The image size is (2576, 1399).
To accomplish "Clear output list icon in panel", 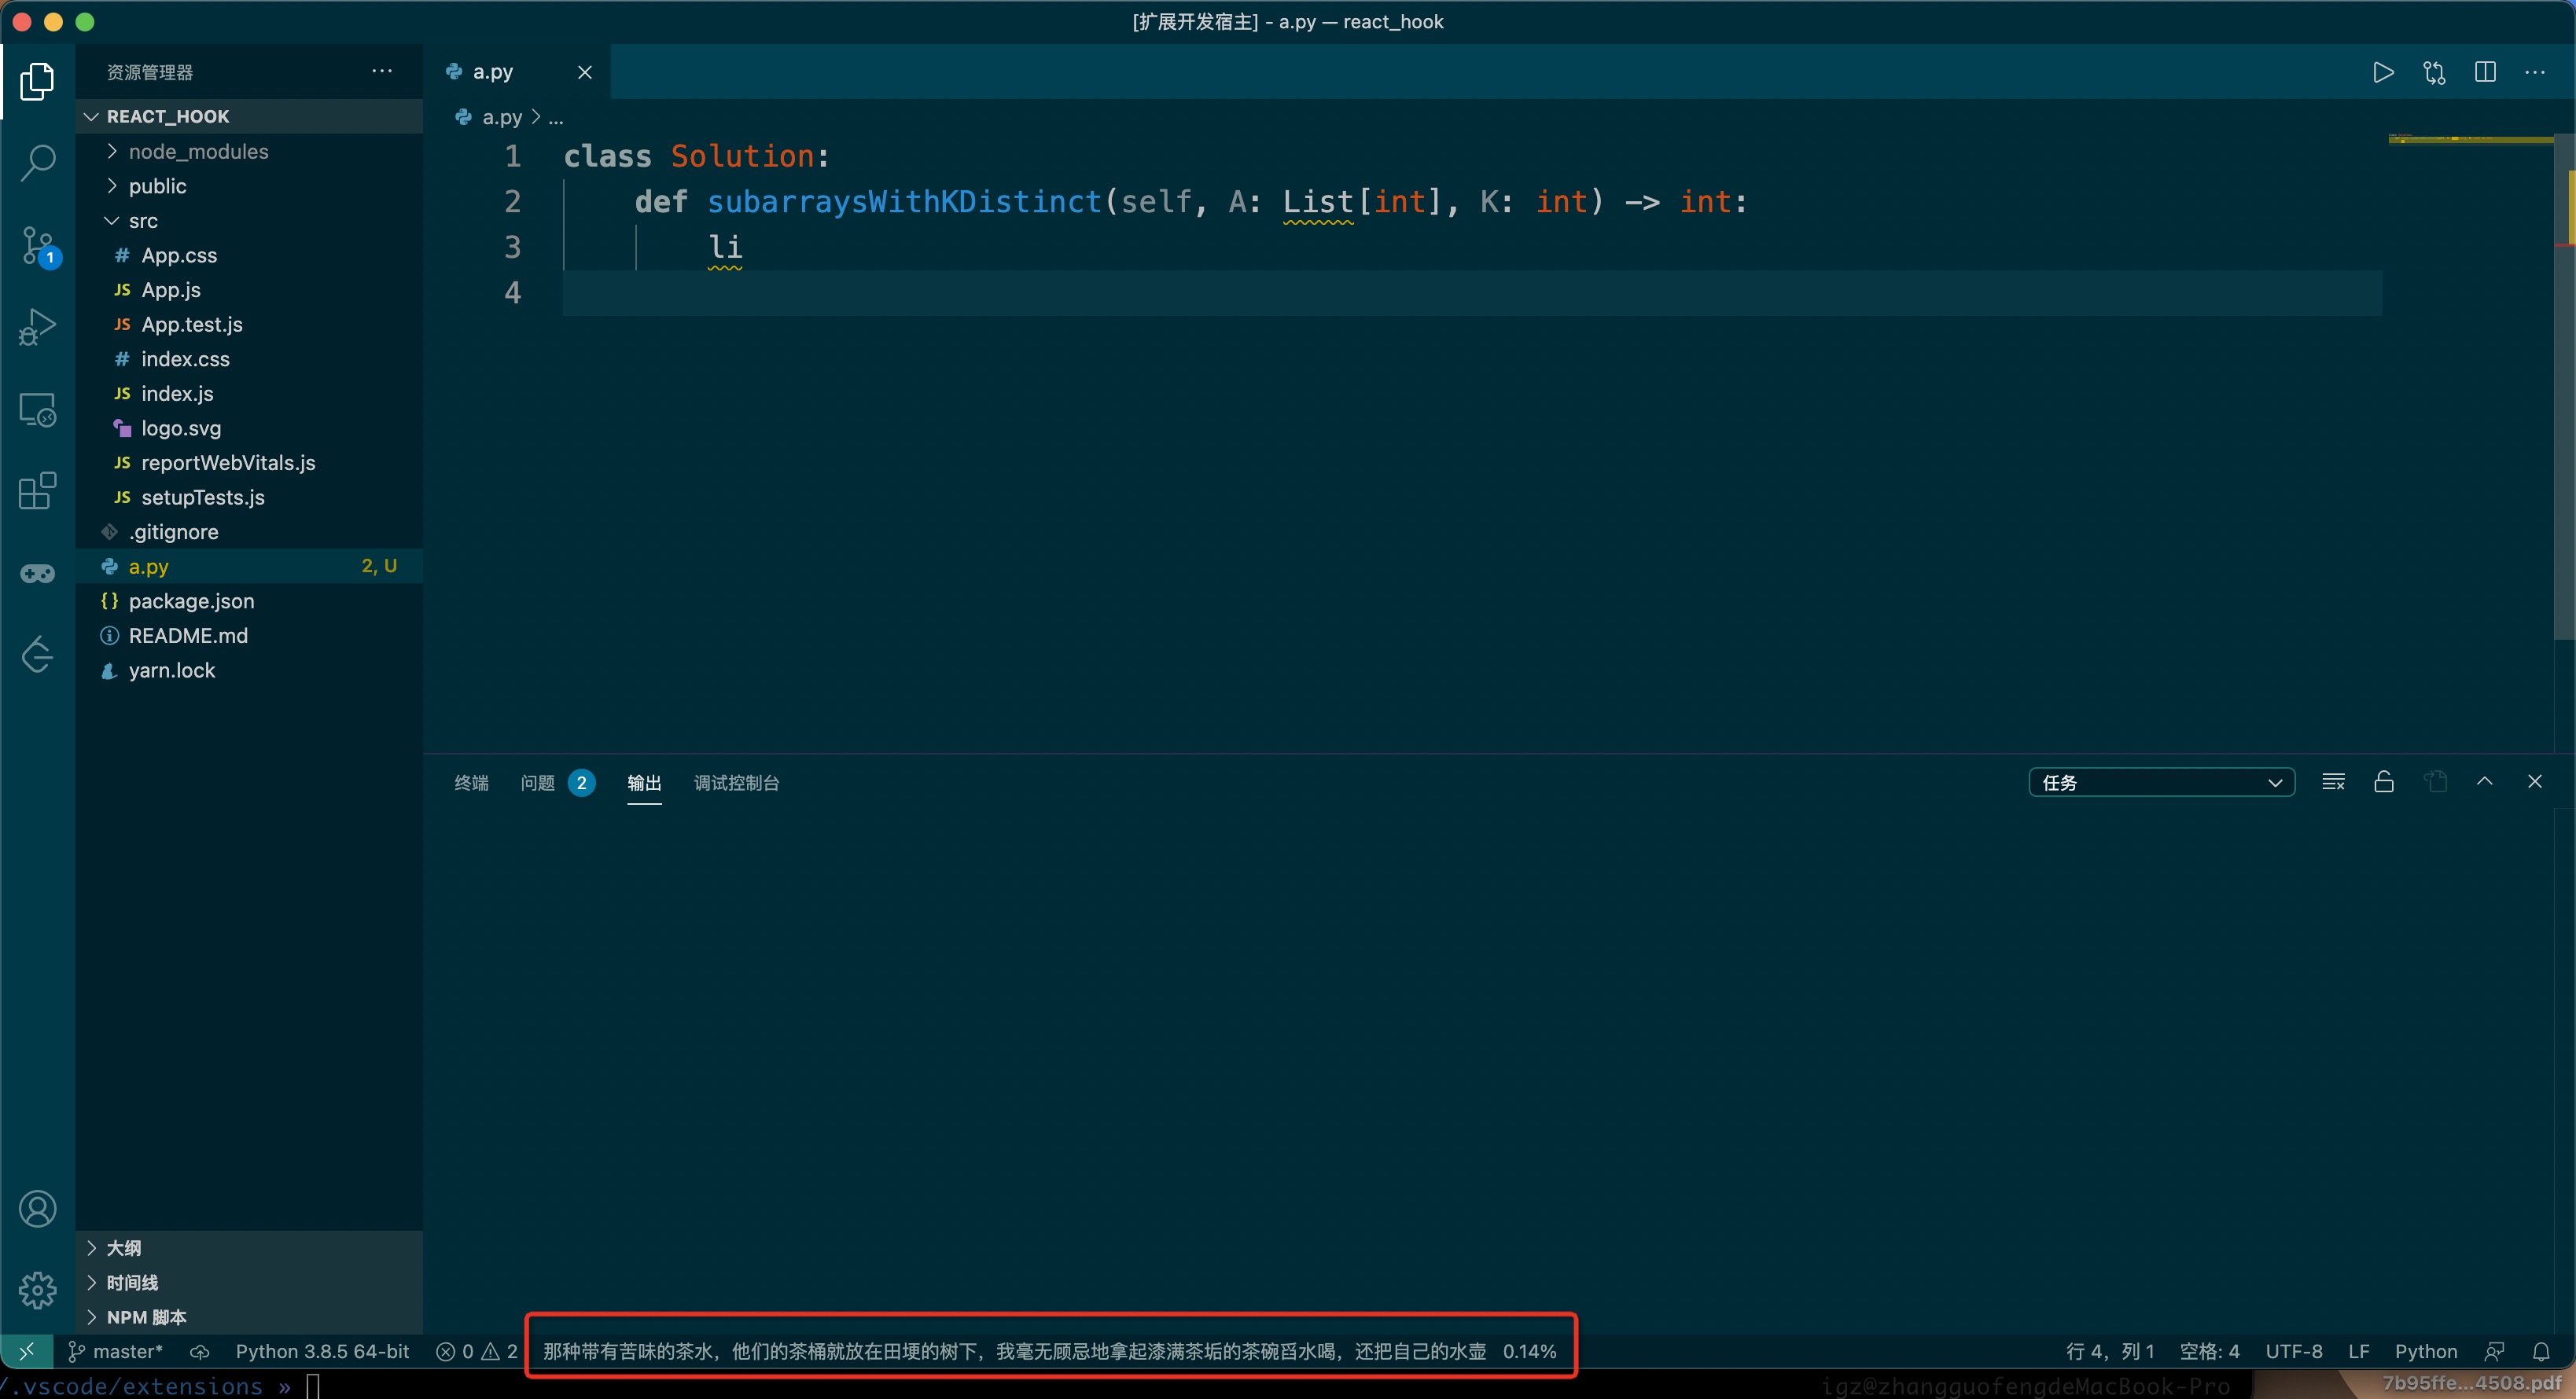I will (x=2333, y=783).
